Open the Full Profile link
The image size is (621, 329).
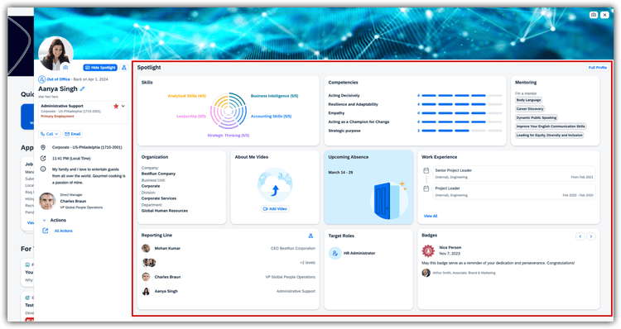pos(597,68)
